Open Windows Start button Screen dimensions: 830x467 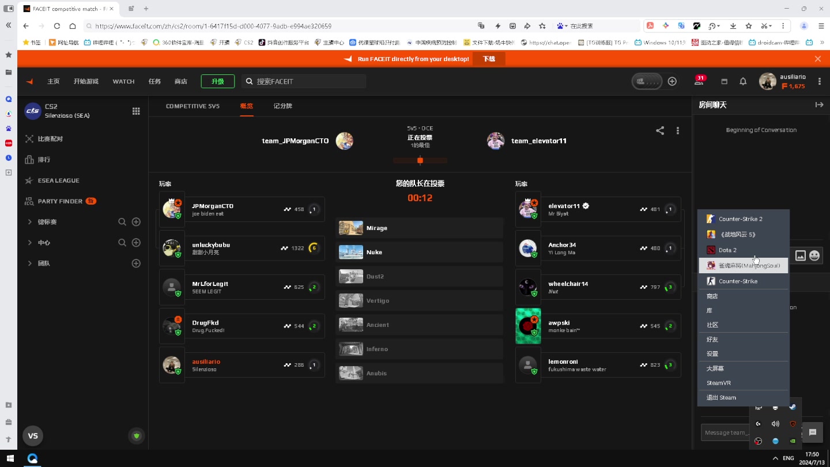10,458
